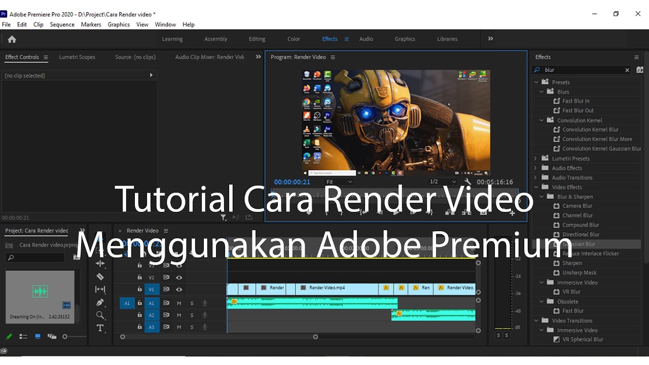Viewport: 649px width, 365px height.
Task: Collapse the Convolution Kernel folder
Action: point(542,120)
